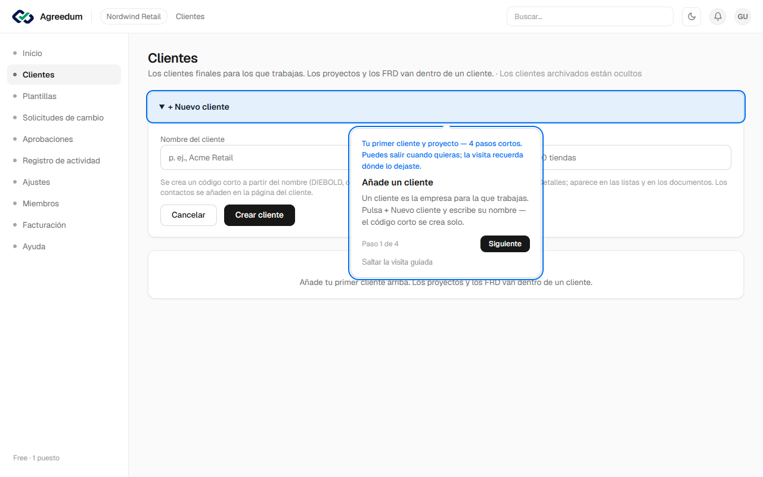
Task: Toggle dark mode with moon icon
Action: tap(691, 17)
